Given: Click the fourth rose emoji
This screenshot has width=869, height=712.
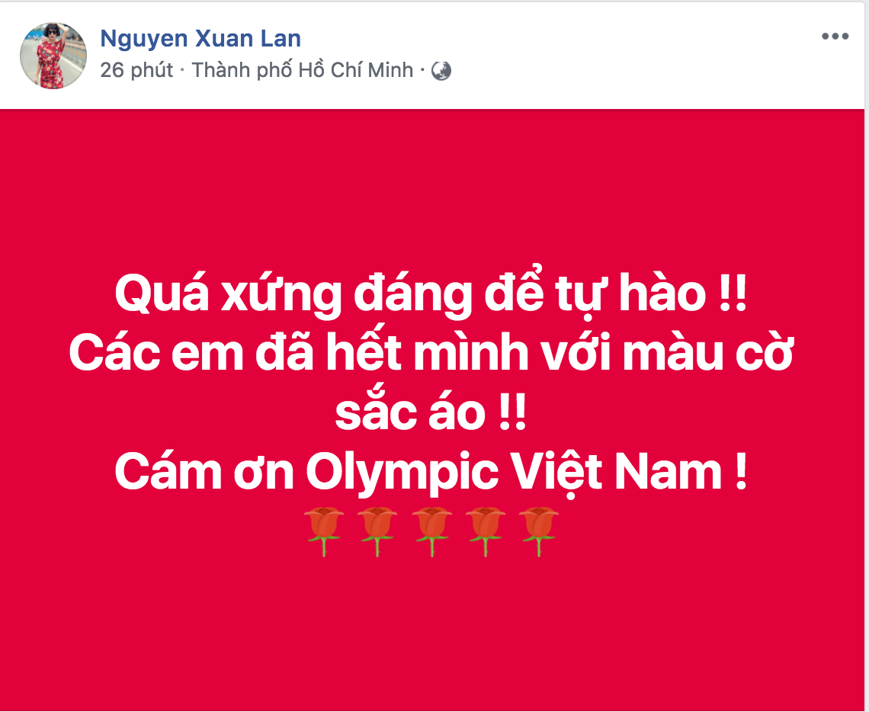Looking at the screenshot, I should click(485, 531).
